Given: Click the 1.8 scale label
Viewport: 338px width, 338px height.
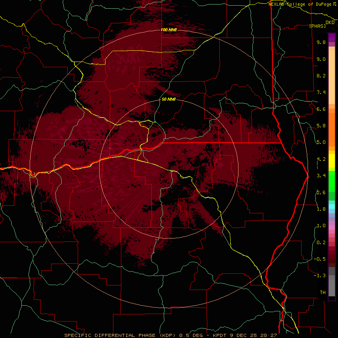Looking at the screenshot, I should 321,209.
